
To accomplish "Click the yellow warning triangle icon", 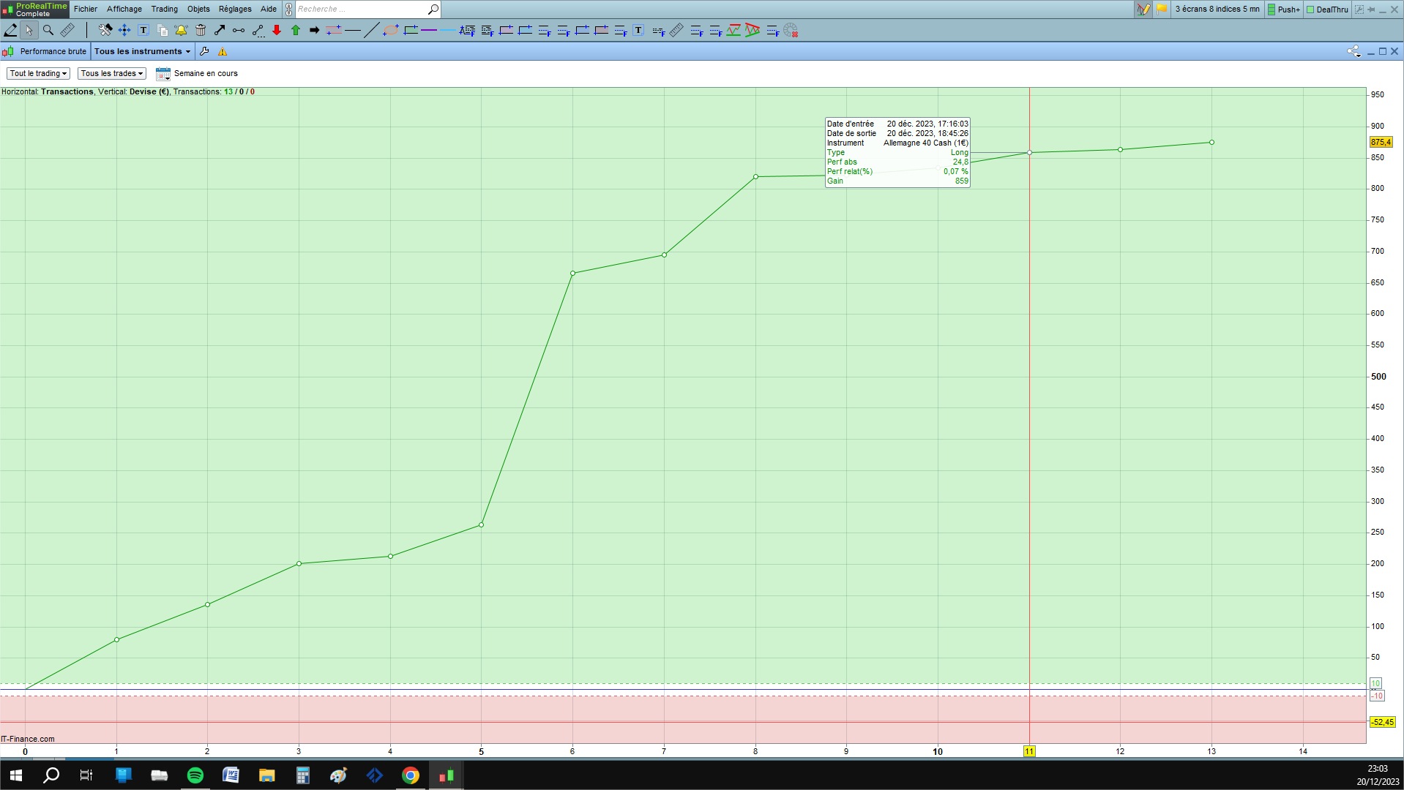I will [x=223, y=51].
